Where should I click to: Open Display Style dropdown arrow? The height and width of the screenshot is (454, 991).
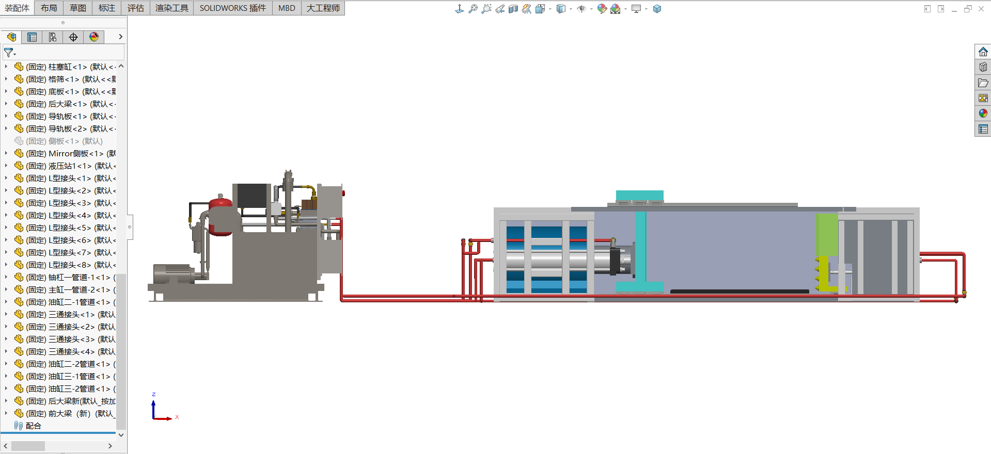(571, 9)
